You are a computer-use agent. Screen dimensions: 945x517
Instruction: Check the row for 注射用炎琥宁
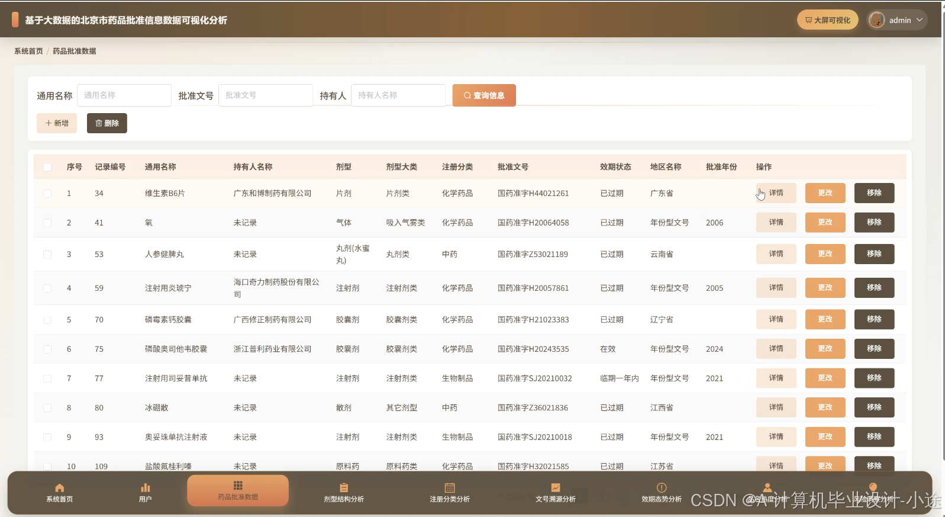[47, 288]
